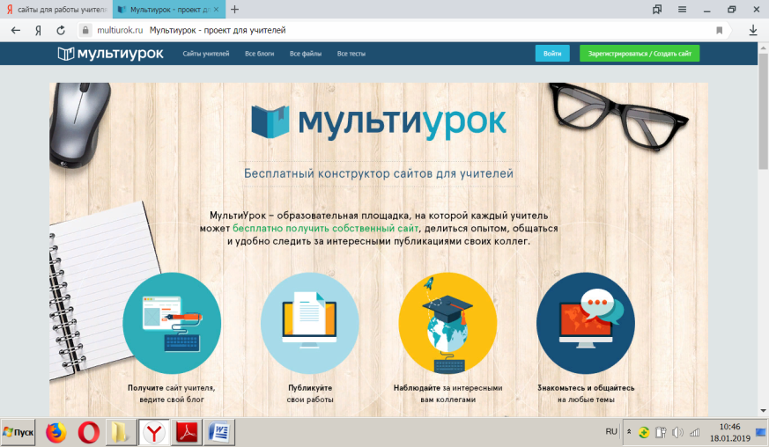The width and height of the screenshot is (769, 447).
Task: Open 'Сайты учителей' menu item
Action: (206, 54)
